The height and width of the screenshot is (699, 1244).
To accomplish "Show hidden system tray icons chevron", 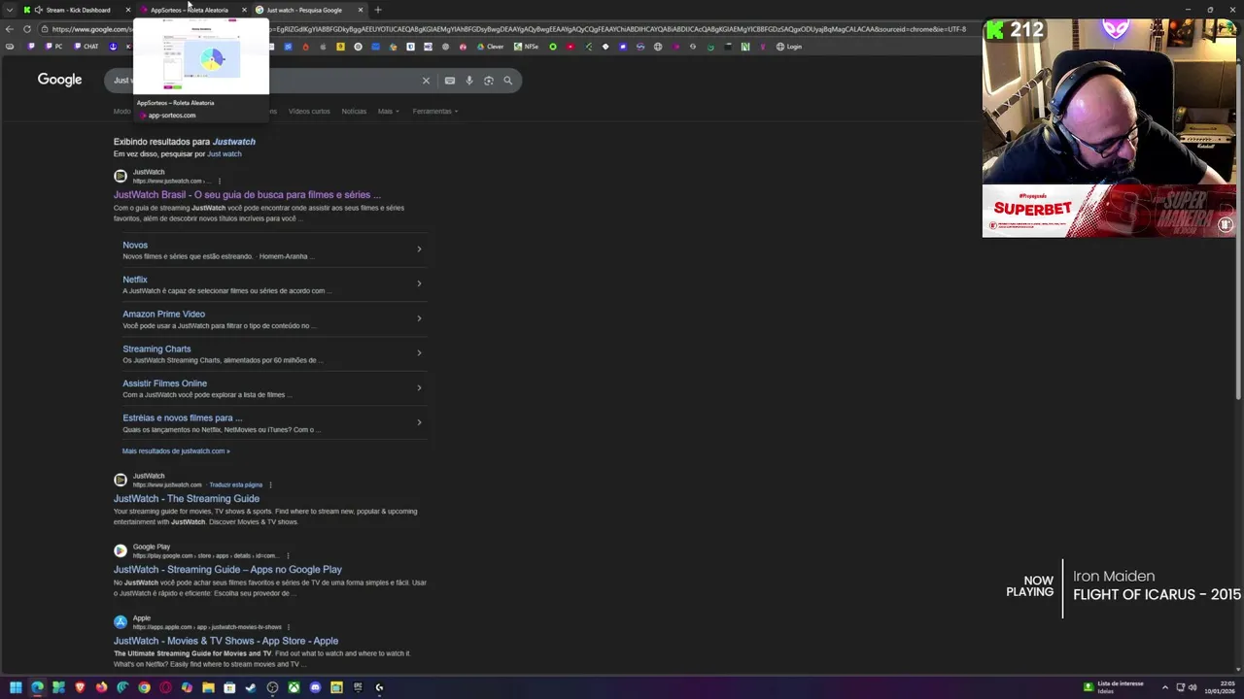I will click(x=1164, y=687).
